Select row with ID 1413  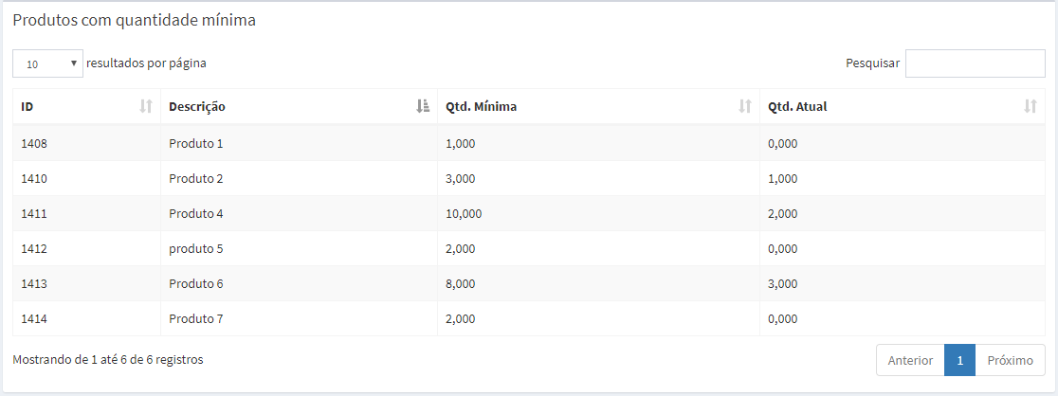tap(34, 284)
